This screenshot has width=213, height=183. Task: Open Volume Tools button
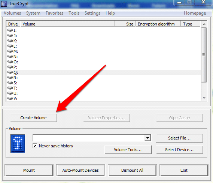pyautogui.click(x=128, y=150)
